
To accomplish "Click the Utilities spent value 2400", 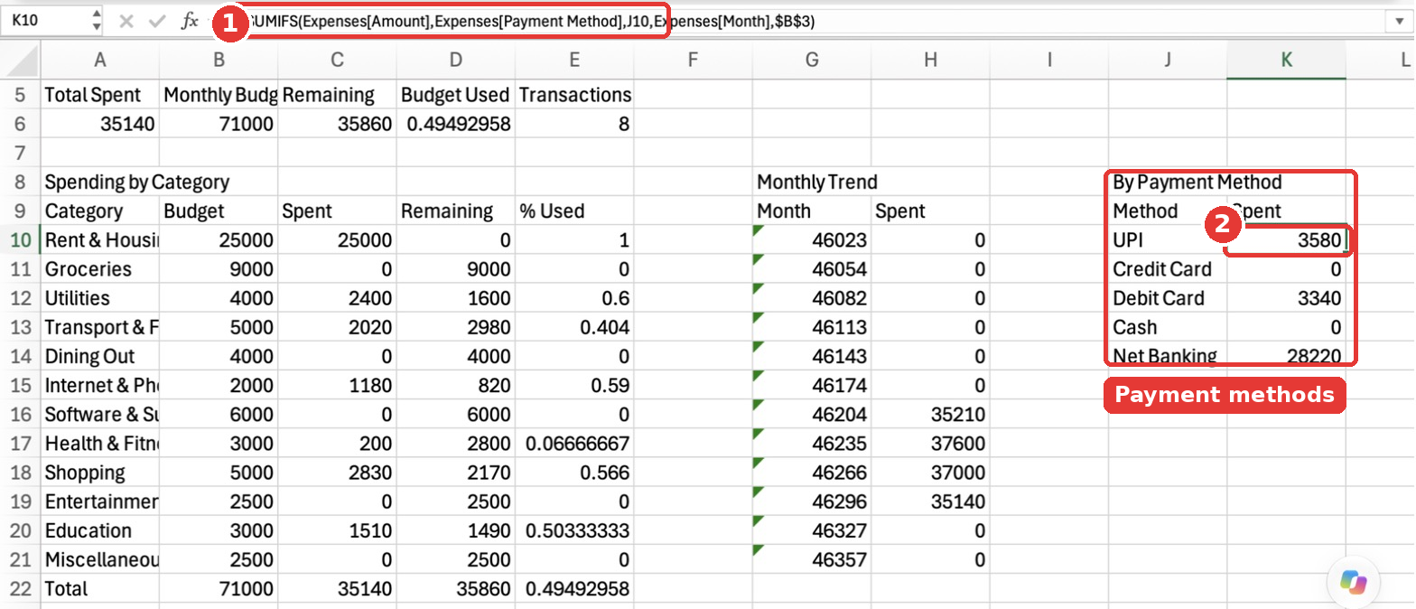I will coord(337,298).
